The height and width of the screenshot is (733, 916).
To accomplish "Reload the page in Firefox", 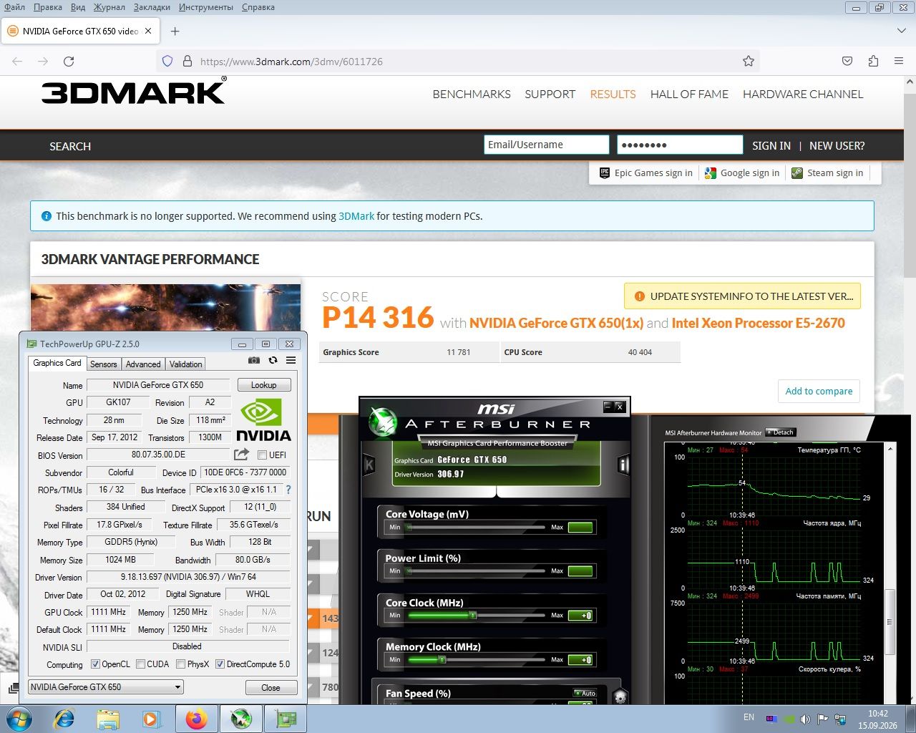I will [69, 62].
